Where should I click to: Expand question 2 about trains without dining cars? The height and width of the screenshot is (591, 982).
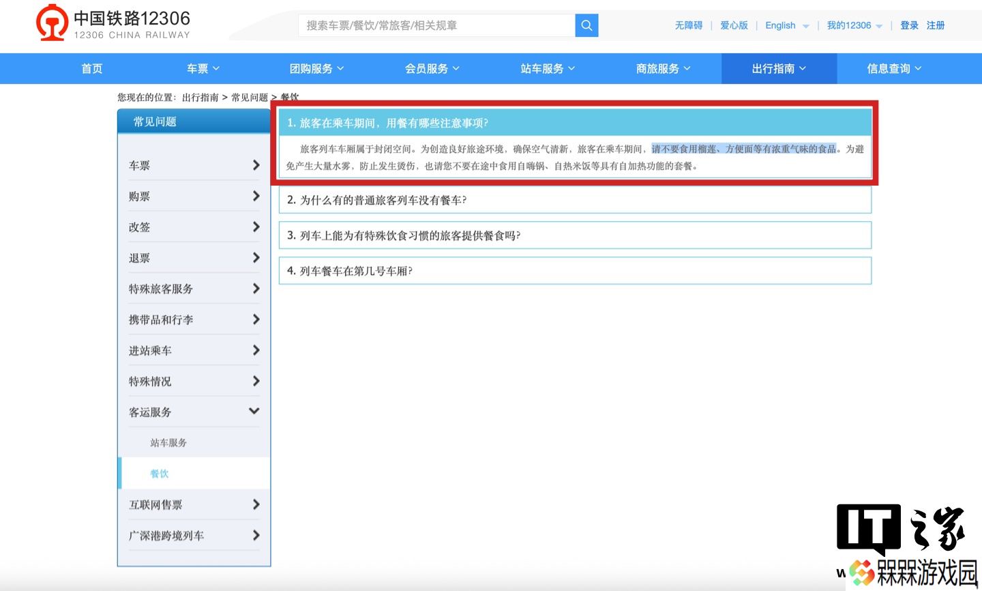(x=575, y=200)
